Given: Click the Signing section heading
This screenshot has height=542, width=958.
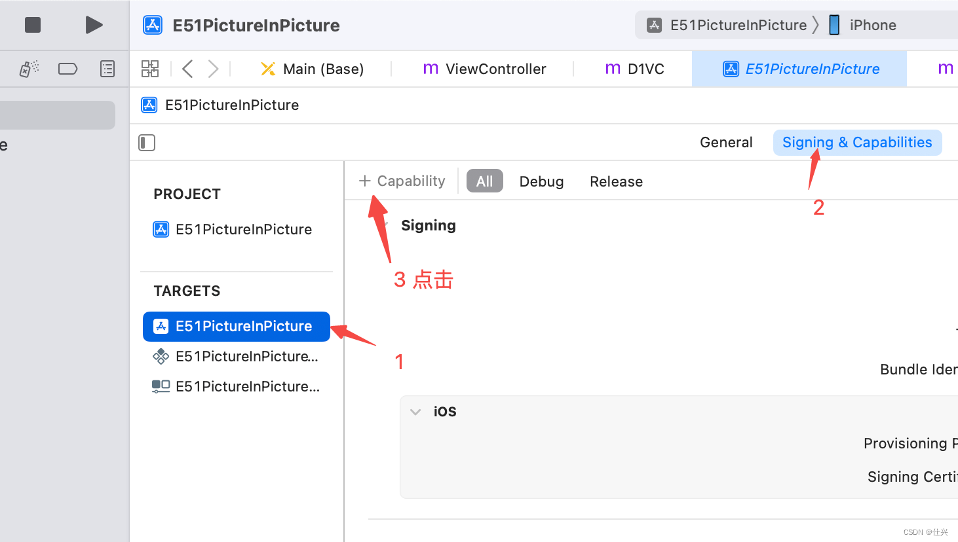Looking at the screenshot, I should (x=429, y=225).
